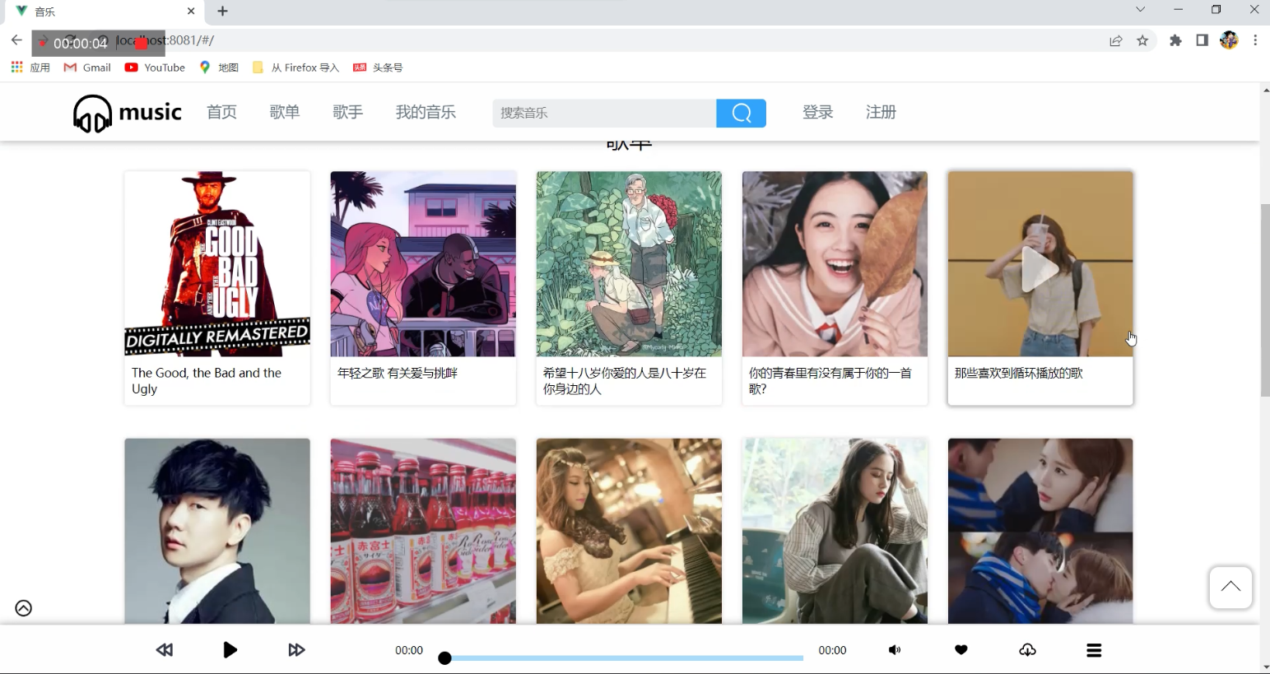Toggle the heart favorite icon in player bar
Viewport: 1270px width, 674px height.
tap(961, 649)
